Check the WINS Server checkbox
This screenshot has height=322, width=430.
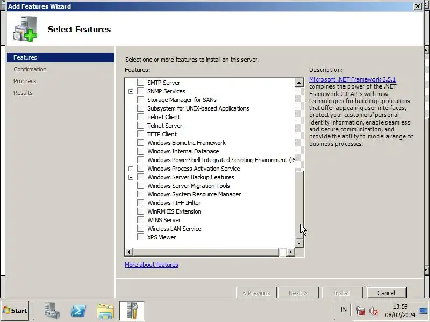(140, 220)
